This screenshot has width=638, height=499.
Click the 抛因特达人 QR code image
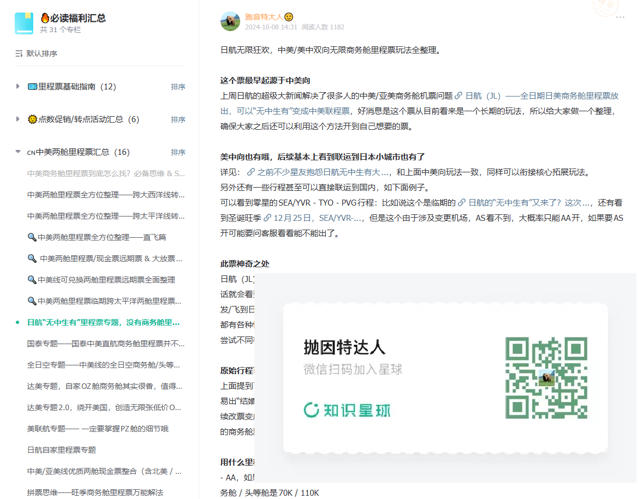click(548, 376)
